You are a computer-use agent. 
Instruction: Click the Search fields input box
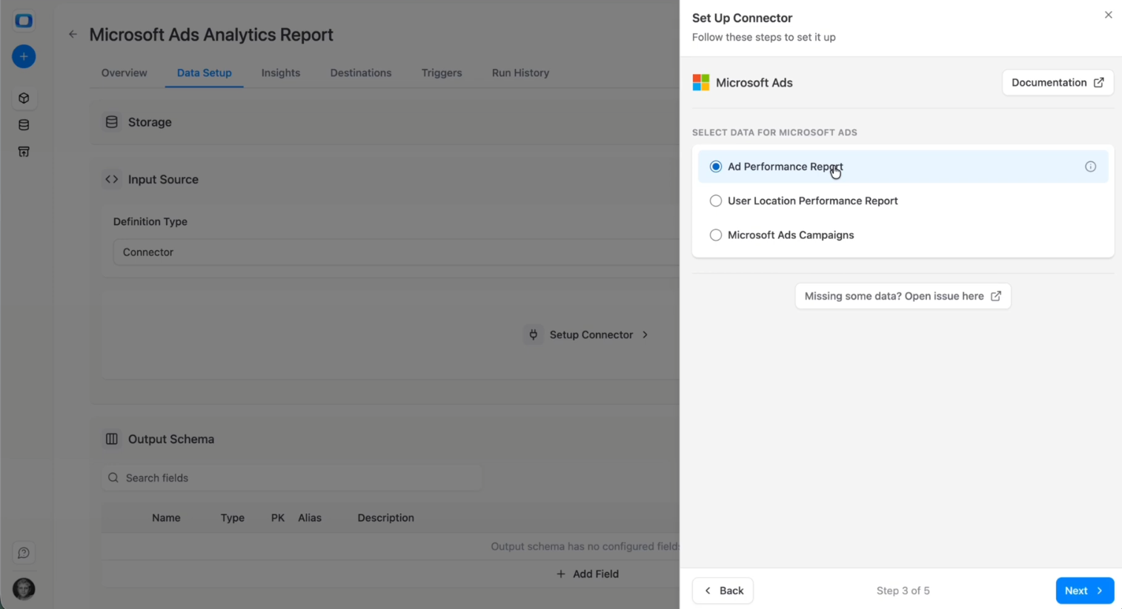(292, 477)
